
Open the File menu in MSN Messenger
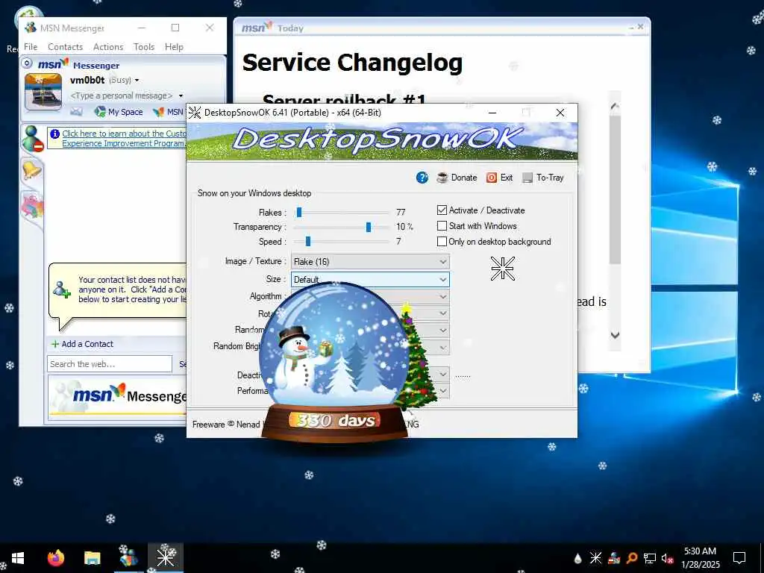[31, 47]
